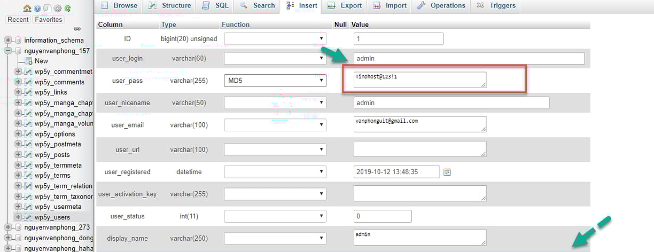Screen dimensions: 654x252
Task: Open Function dropdown for user_activation_key row
Action: coord(275,194)
